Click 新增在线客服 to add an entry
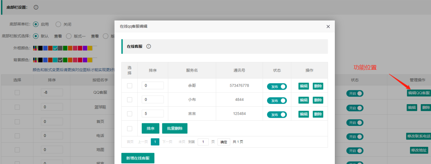The width and height of the screenshot is (431, 164). click(137, 158)
